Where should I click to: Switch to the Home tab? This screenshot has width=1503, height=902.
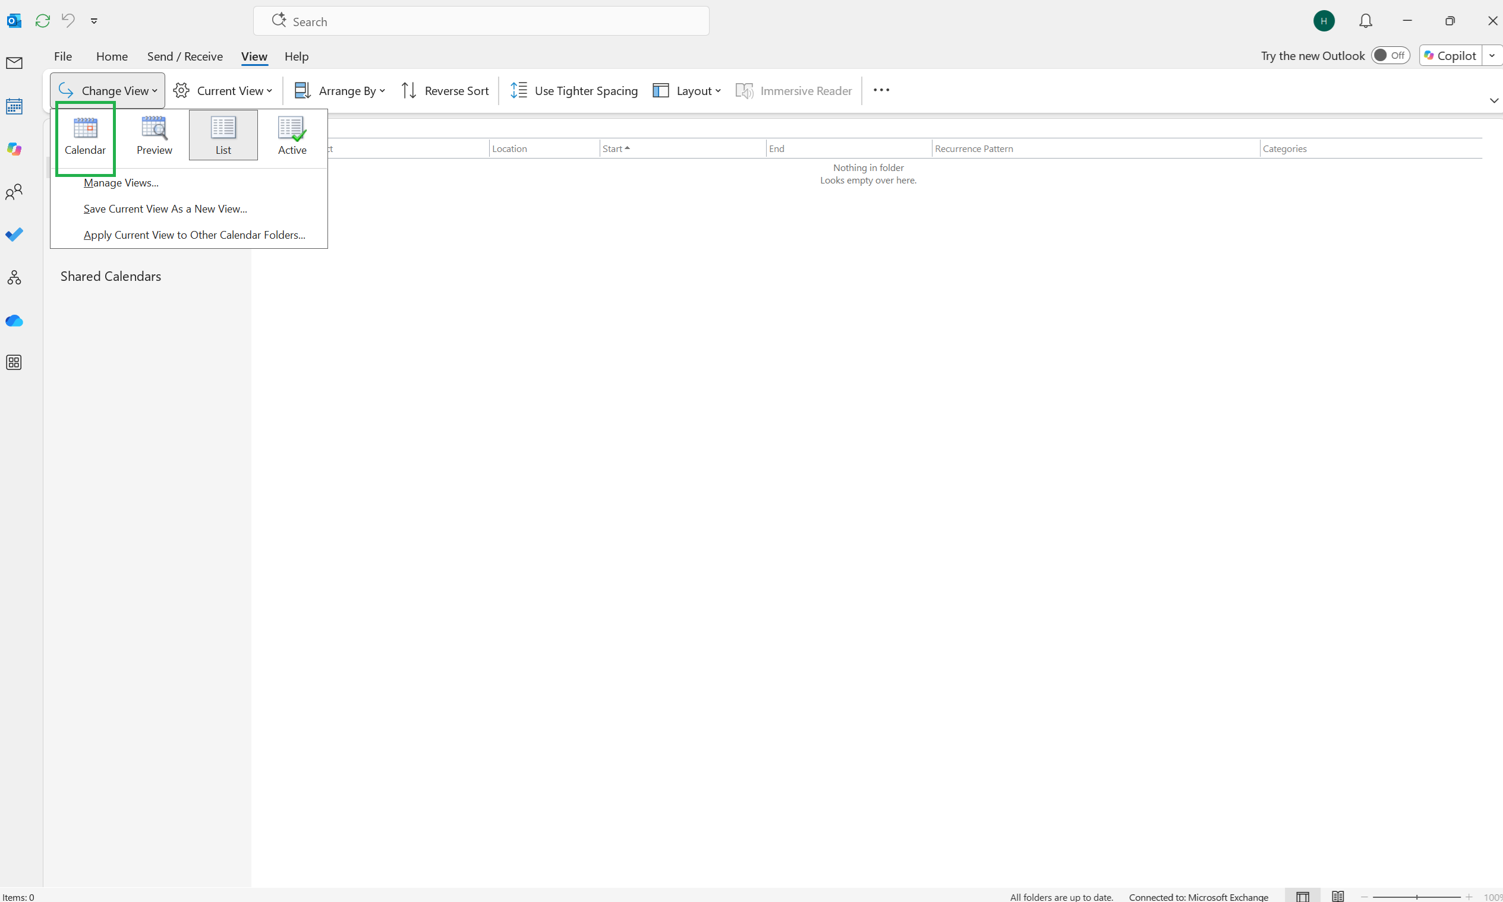[x=112, y=56]
